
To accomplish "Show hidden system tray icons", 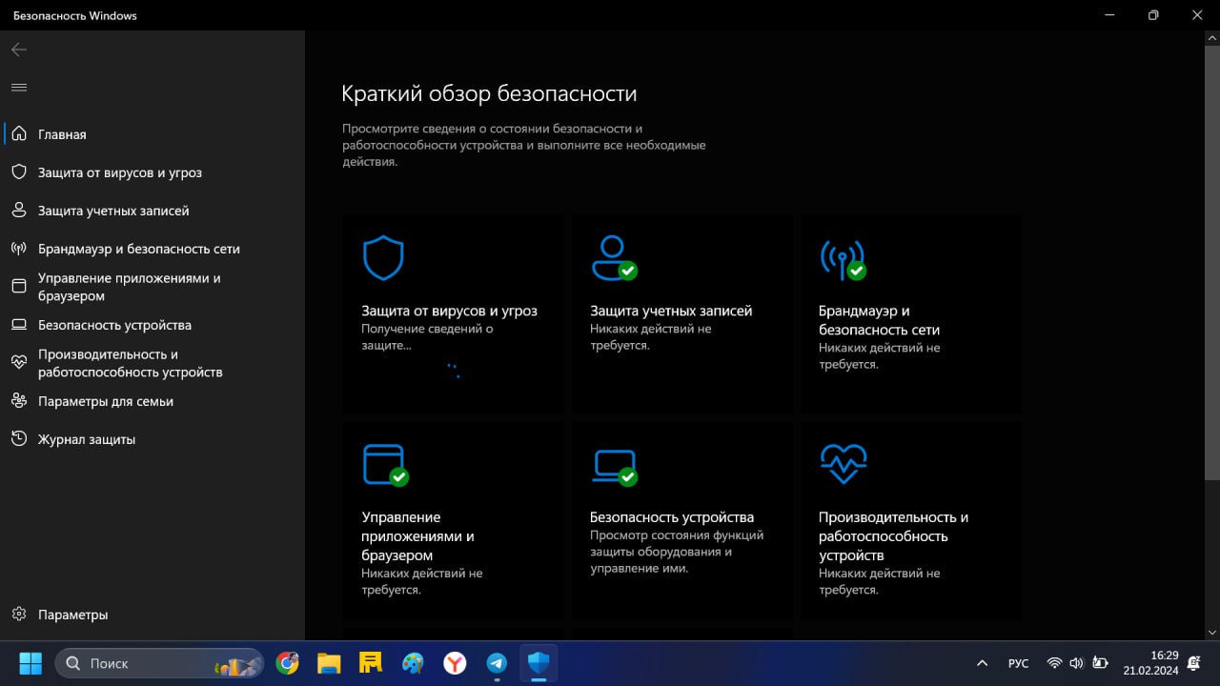I will click(x=982, y=663).
